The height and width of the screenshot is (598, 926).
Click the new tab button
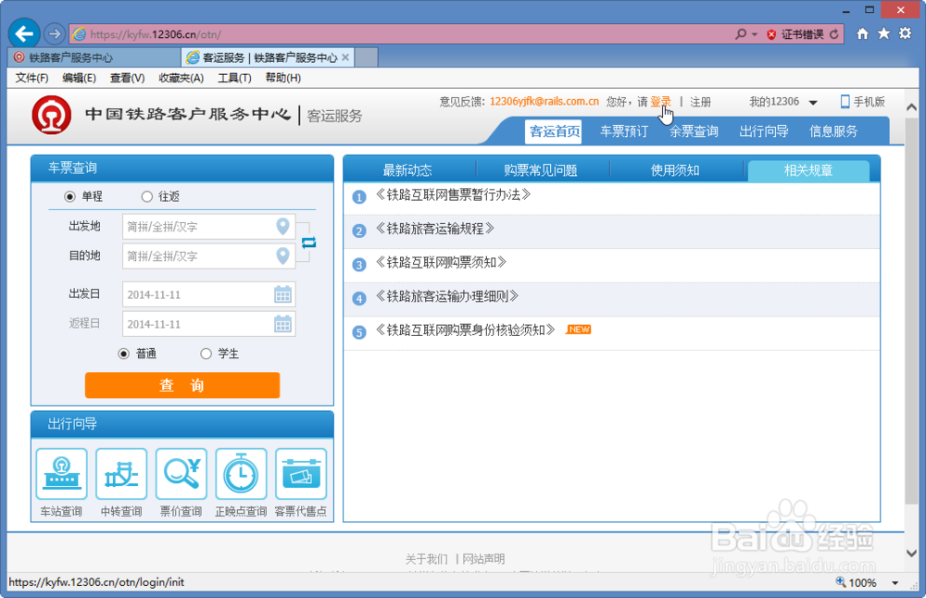click(366, 57)
